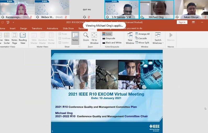Click headset icon beside S M Sameer
Viewport: 208px width, 133px height.
tap(107, 17)
